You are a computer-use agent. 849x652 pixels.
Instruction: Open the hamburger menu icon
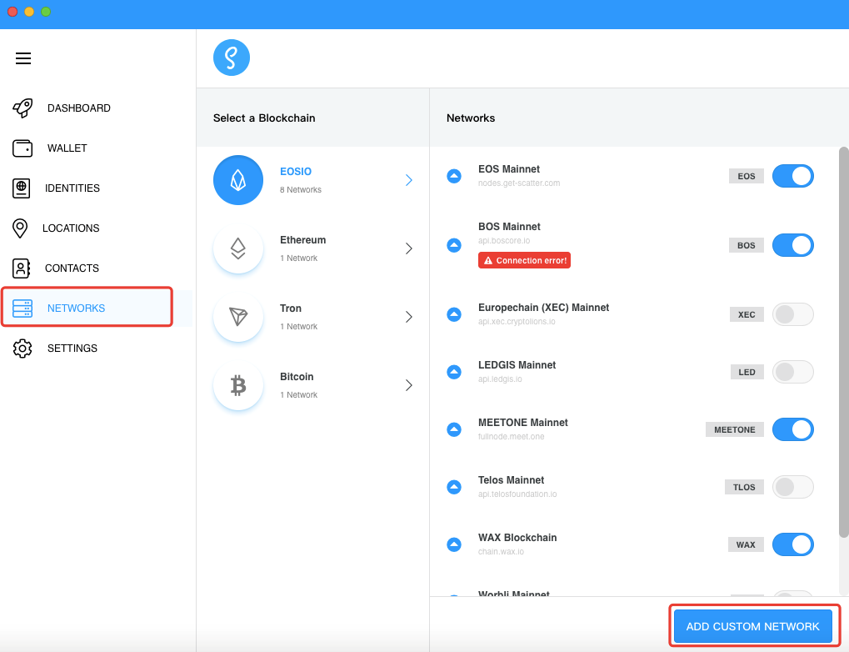(22, 58)
